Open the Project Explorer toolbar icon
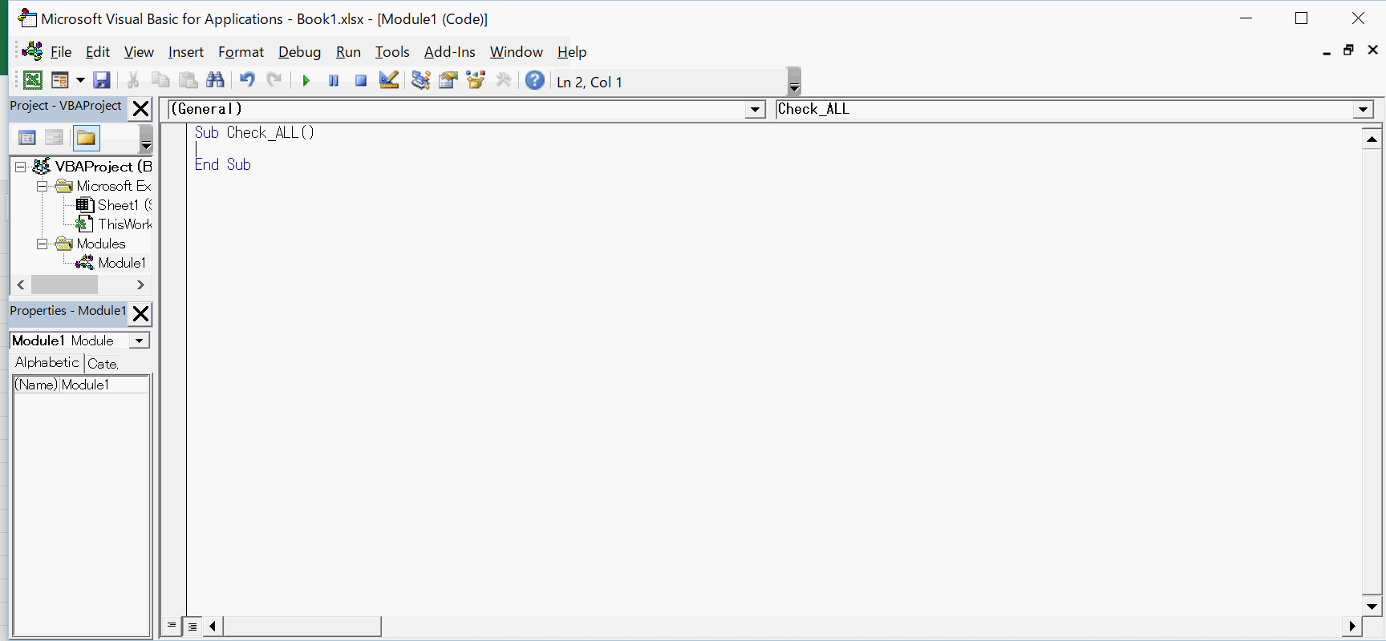1386x641 pixels. [x=421, y=80]
